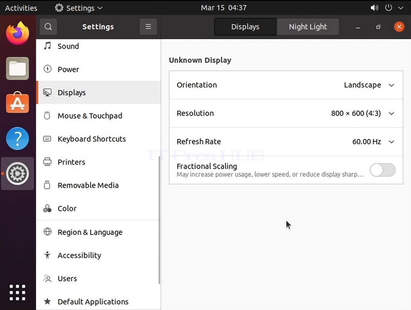This screenshot has height=310, width=411.
Task: Show Applications grid in the dock
Action: (x=17, y=293)
